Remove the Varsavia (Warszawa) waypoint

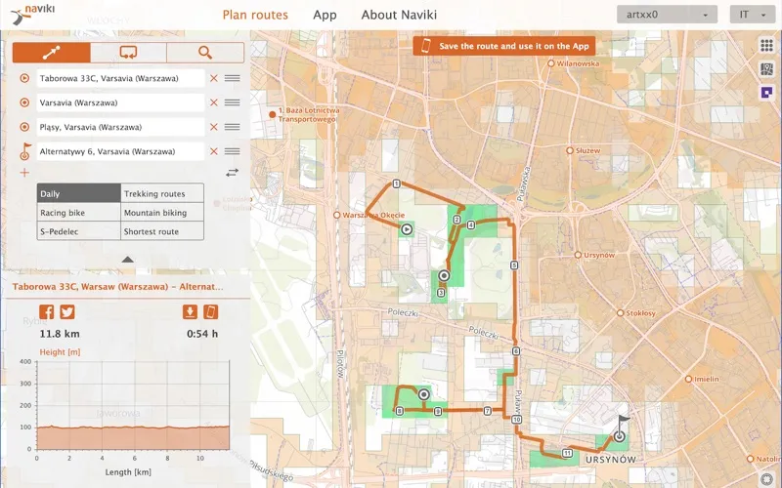coord(214,102)
